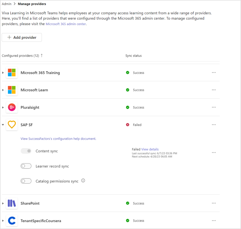
Task: Click the Configured providers (12) column header
Action: click(21, 56)
